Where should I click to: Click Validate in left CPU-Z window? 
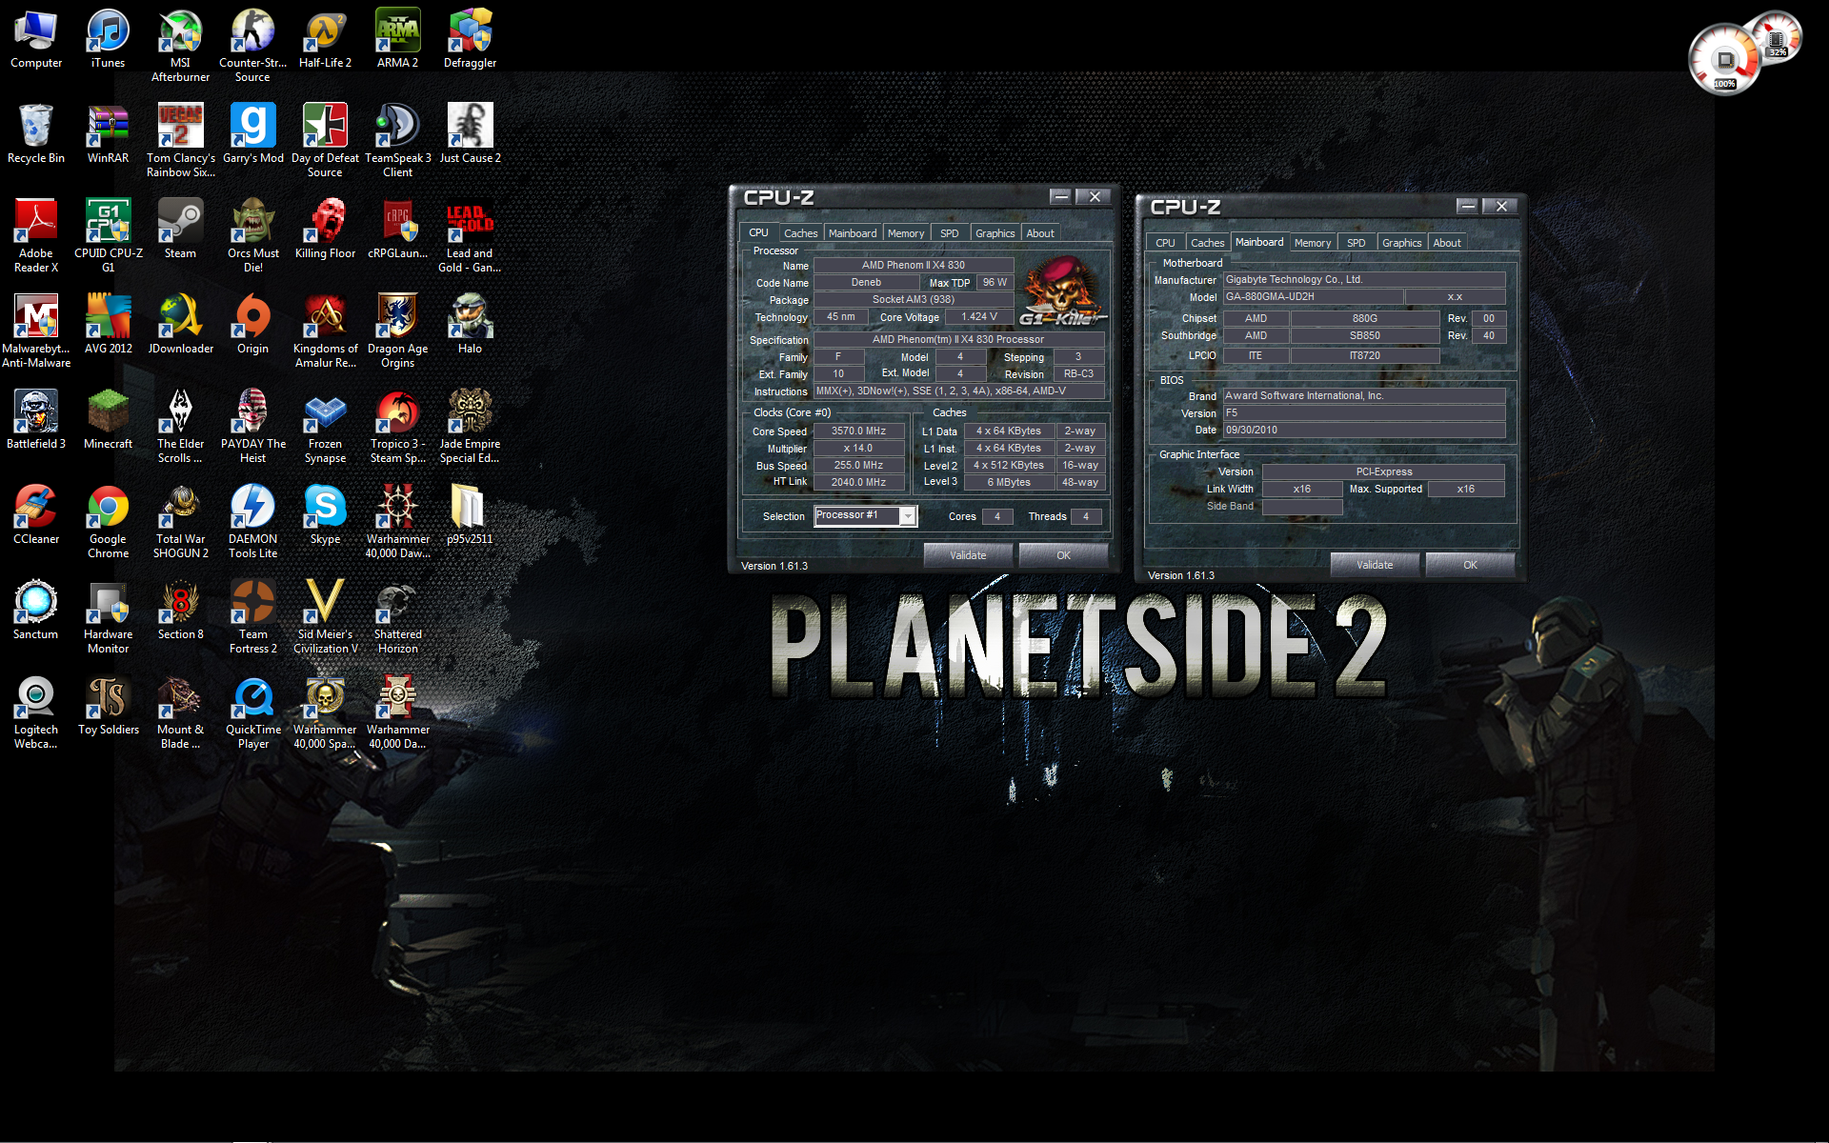(x=968, y=555)
